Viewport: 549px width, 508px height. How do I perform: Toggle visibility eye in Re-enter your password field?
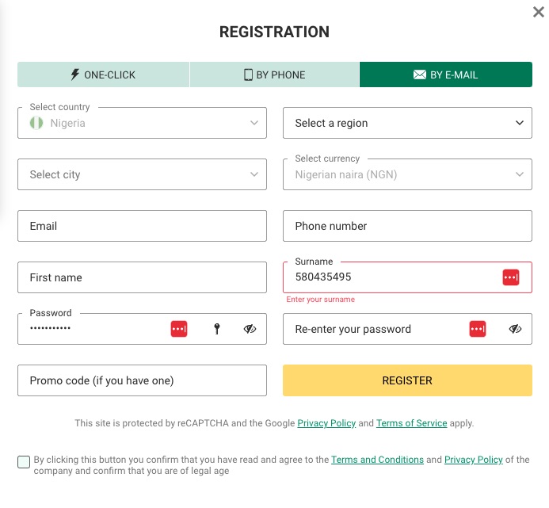pyautogui.click(x=515, y=329)
